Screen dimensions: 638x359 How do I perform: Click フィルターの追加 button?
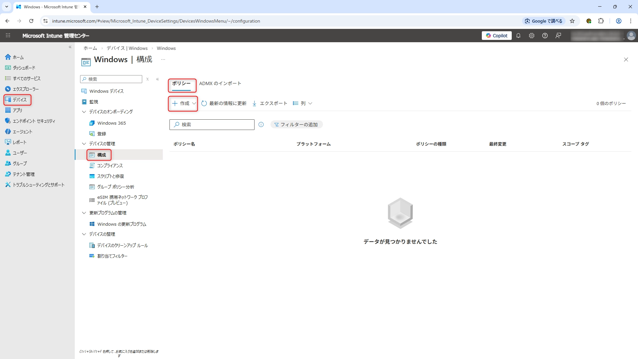[296, 125]
